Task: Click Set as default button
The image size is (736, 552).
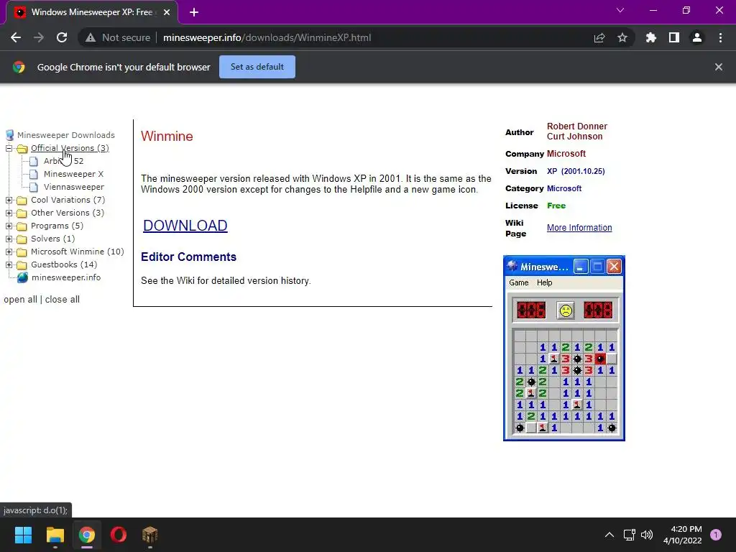Action: pos(257,67)
